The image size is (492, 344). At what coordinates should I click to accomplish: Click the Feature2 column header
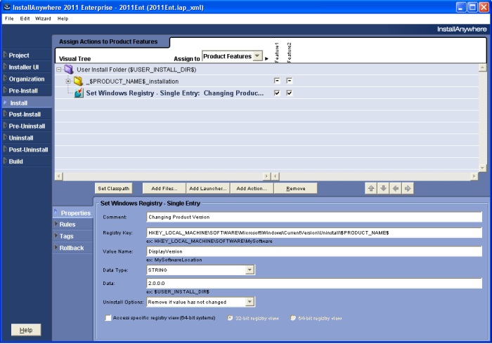290,53
